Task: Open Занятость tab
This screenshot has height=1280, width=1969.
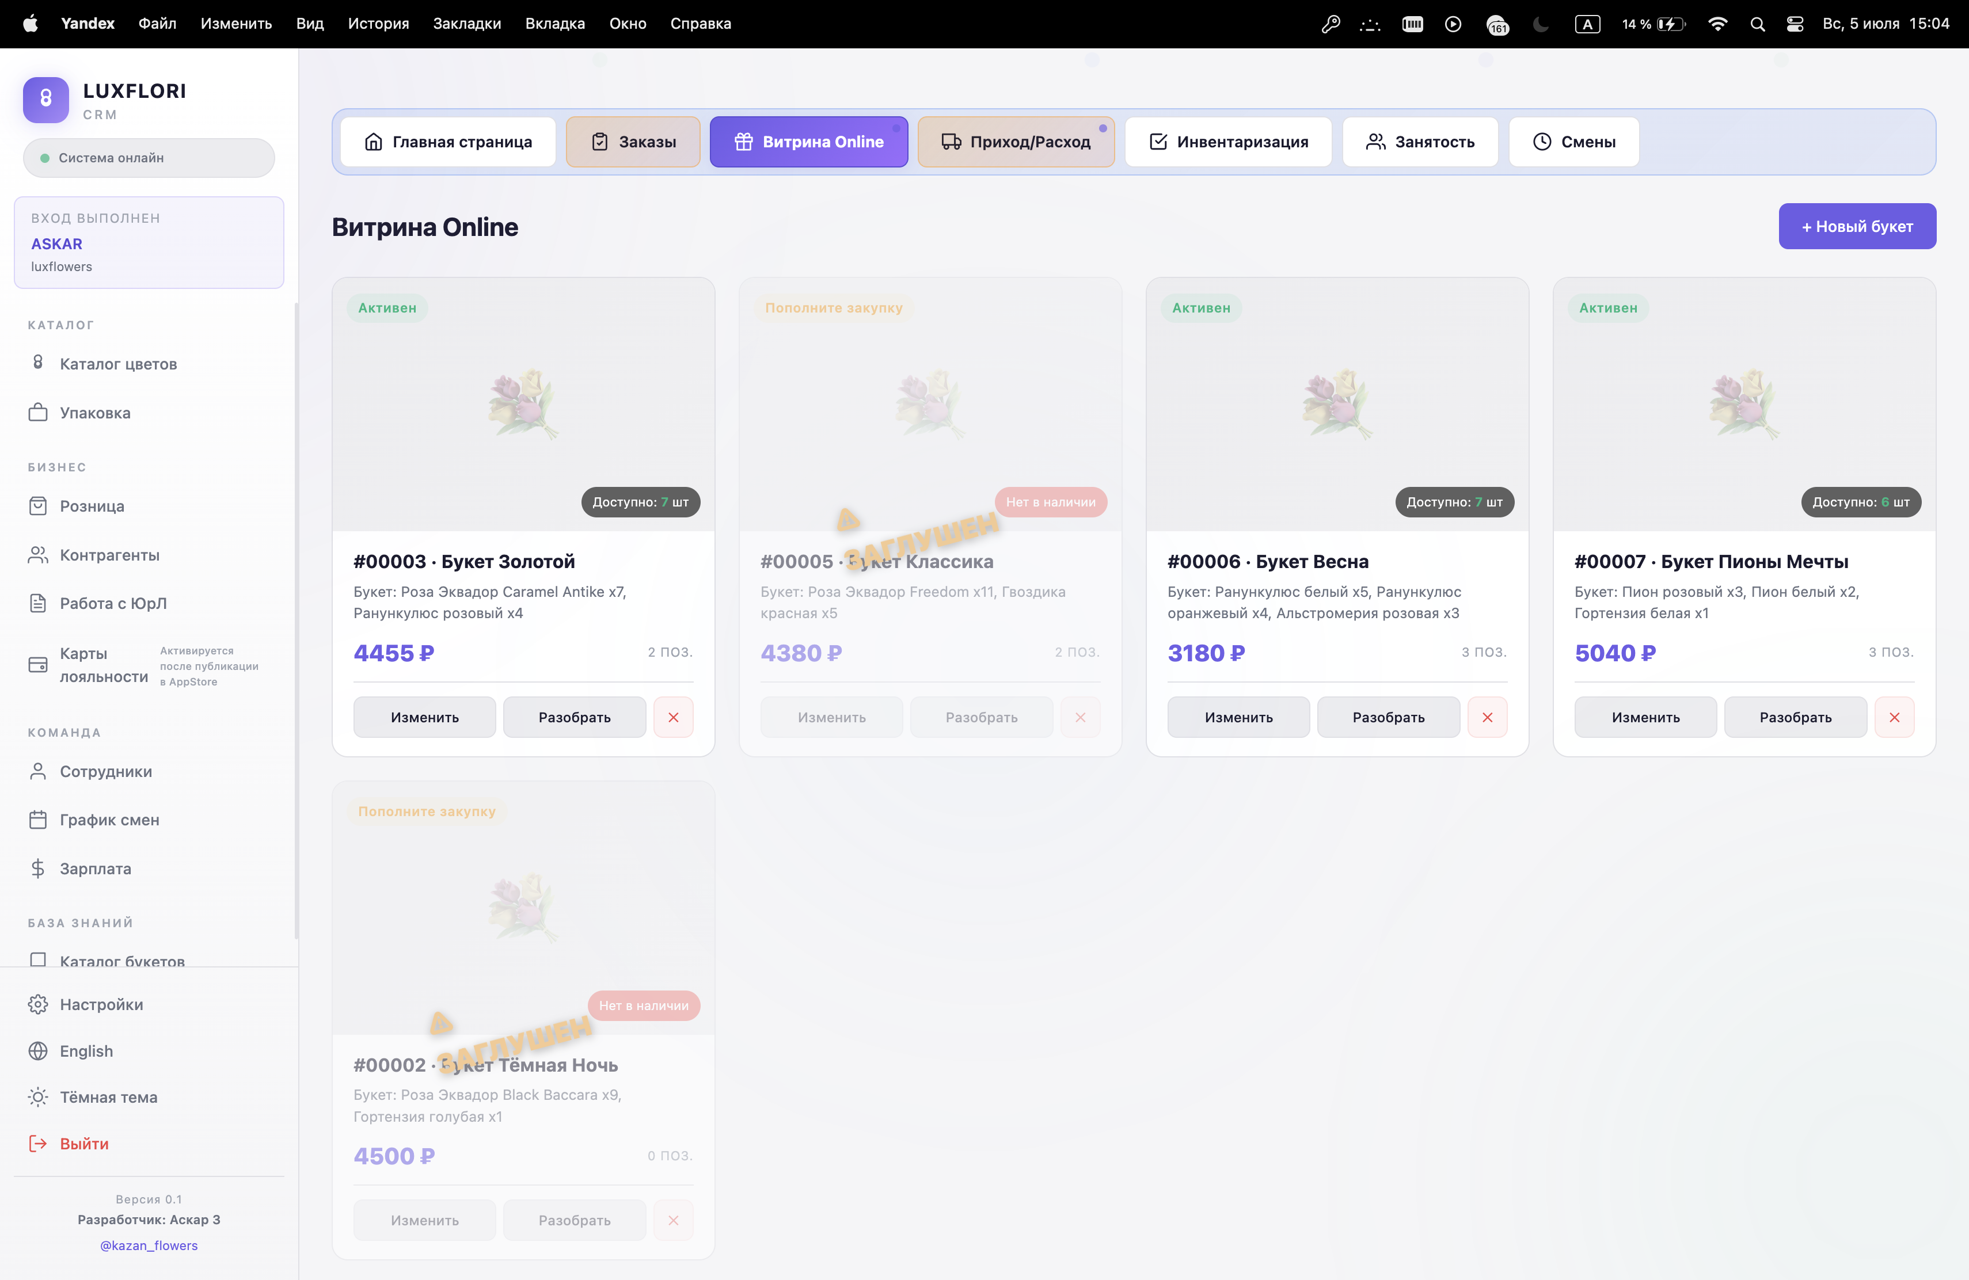Action: (1420, 142)
